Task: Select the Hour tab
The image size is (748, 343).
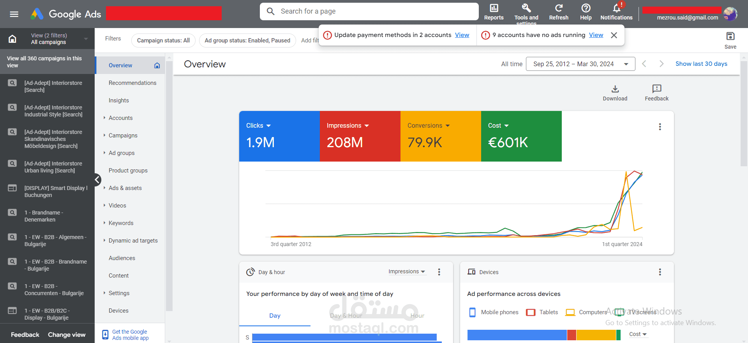Action: click(x=417, y=316)
